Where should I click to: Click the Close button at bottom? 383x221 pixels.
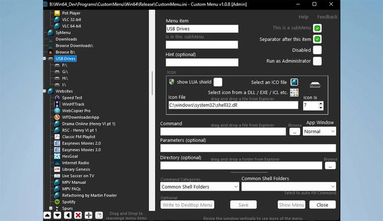click(x=323, y=205)
